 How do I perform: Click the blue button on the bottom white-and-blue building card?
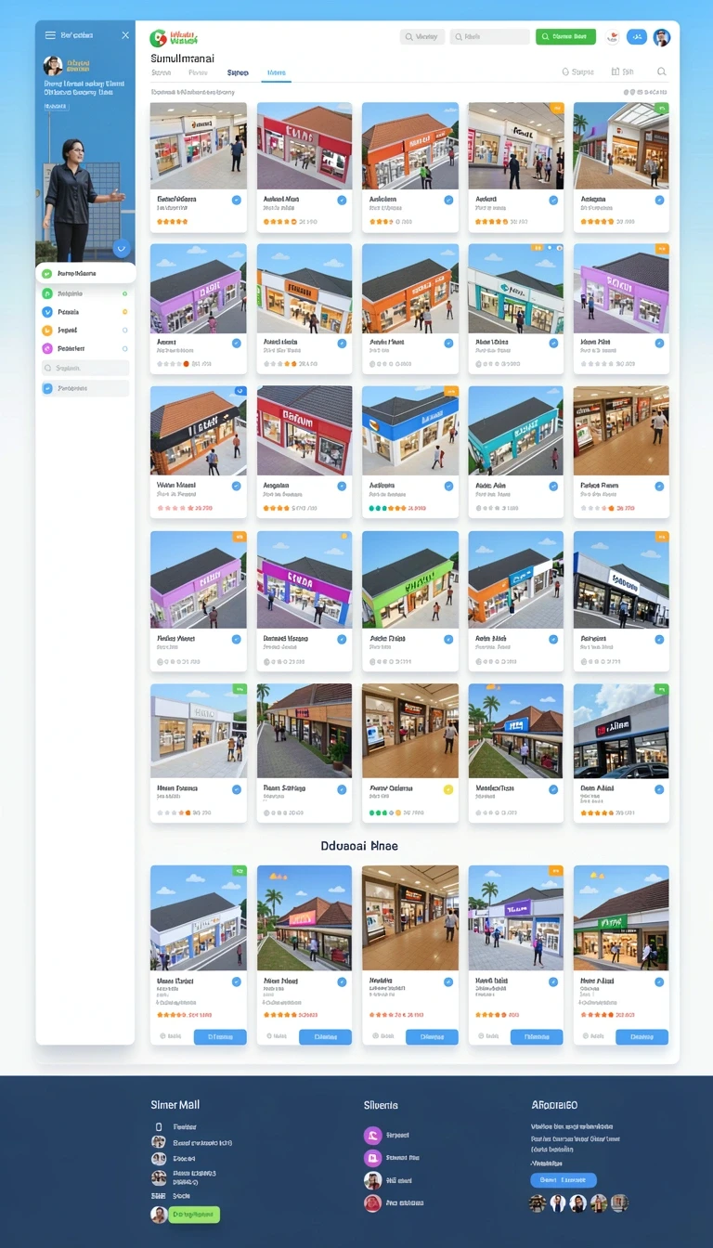point(220,1036)
